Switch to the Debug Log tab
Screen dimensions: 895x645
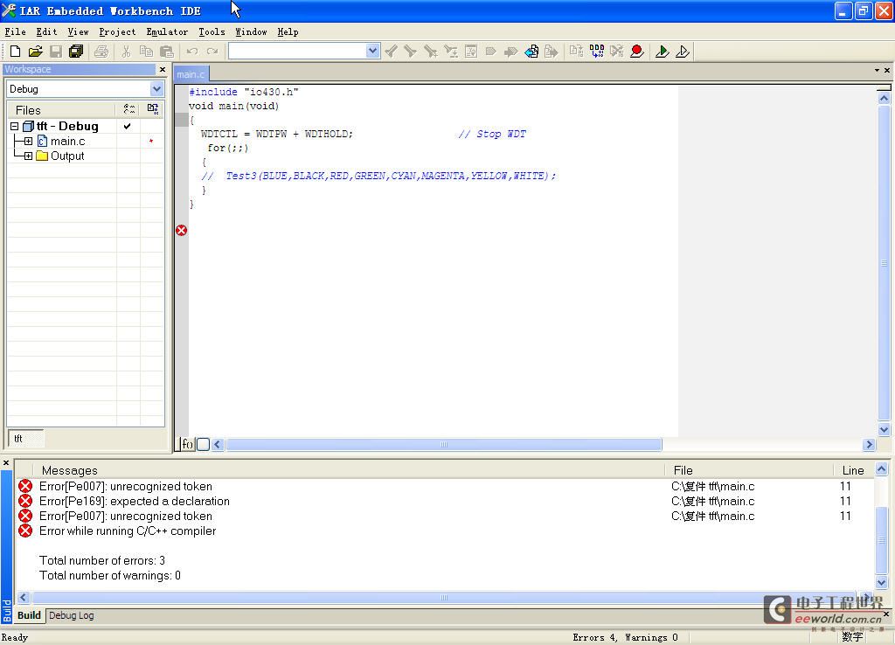click(72, 615)
